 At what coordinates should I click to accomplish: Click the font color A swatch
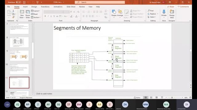coord(76,16)
